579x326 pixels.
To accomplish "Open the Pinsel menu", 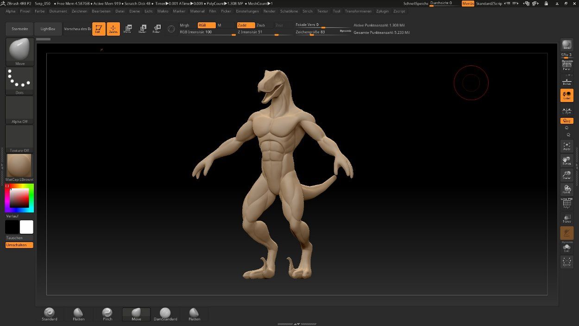I will pyautogui.click(x=25, y=11).
